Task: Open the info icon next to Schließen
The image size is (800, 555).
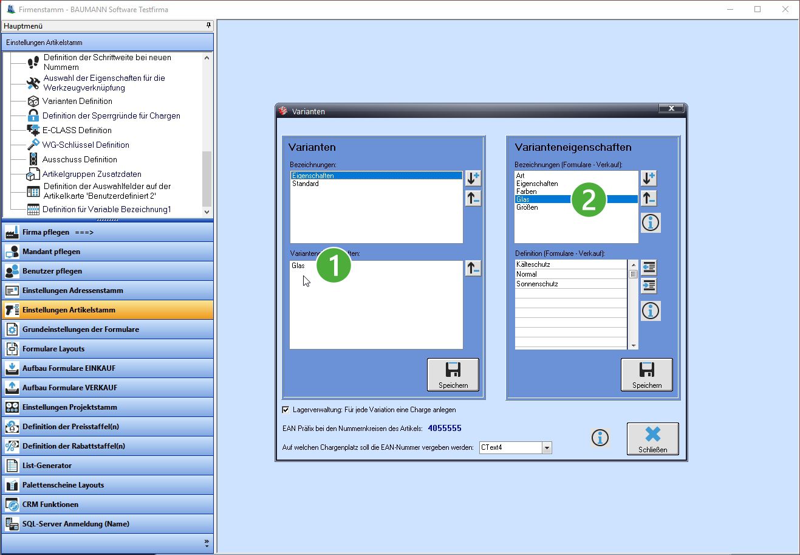Action: pos(600,437)
